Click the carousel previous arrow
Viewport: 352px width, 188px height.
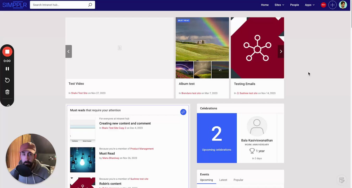pos(69,51)
